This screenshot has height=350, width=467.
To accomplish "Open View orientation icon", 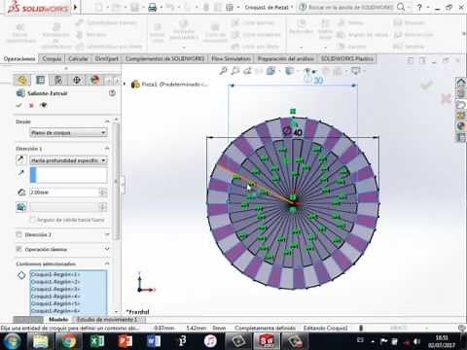I will 270,71.
